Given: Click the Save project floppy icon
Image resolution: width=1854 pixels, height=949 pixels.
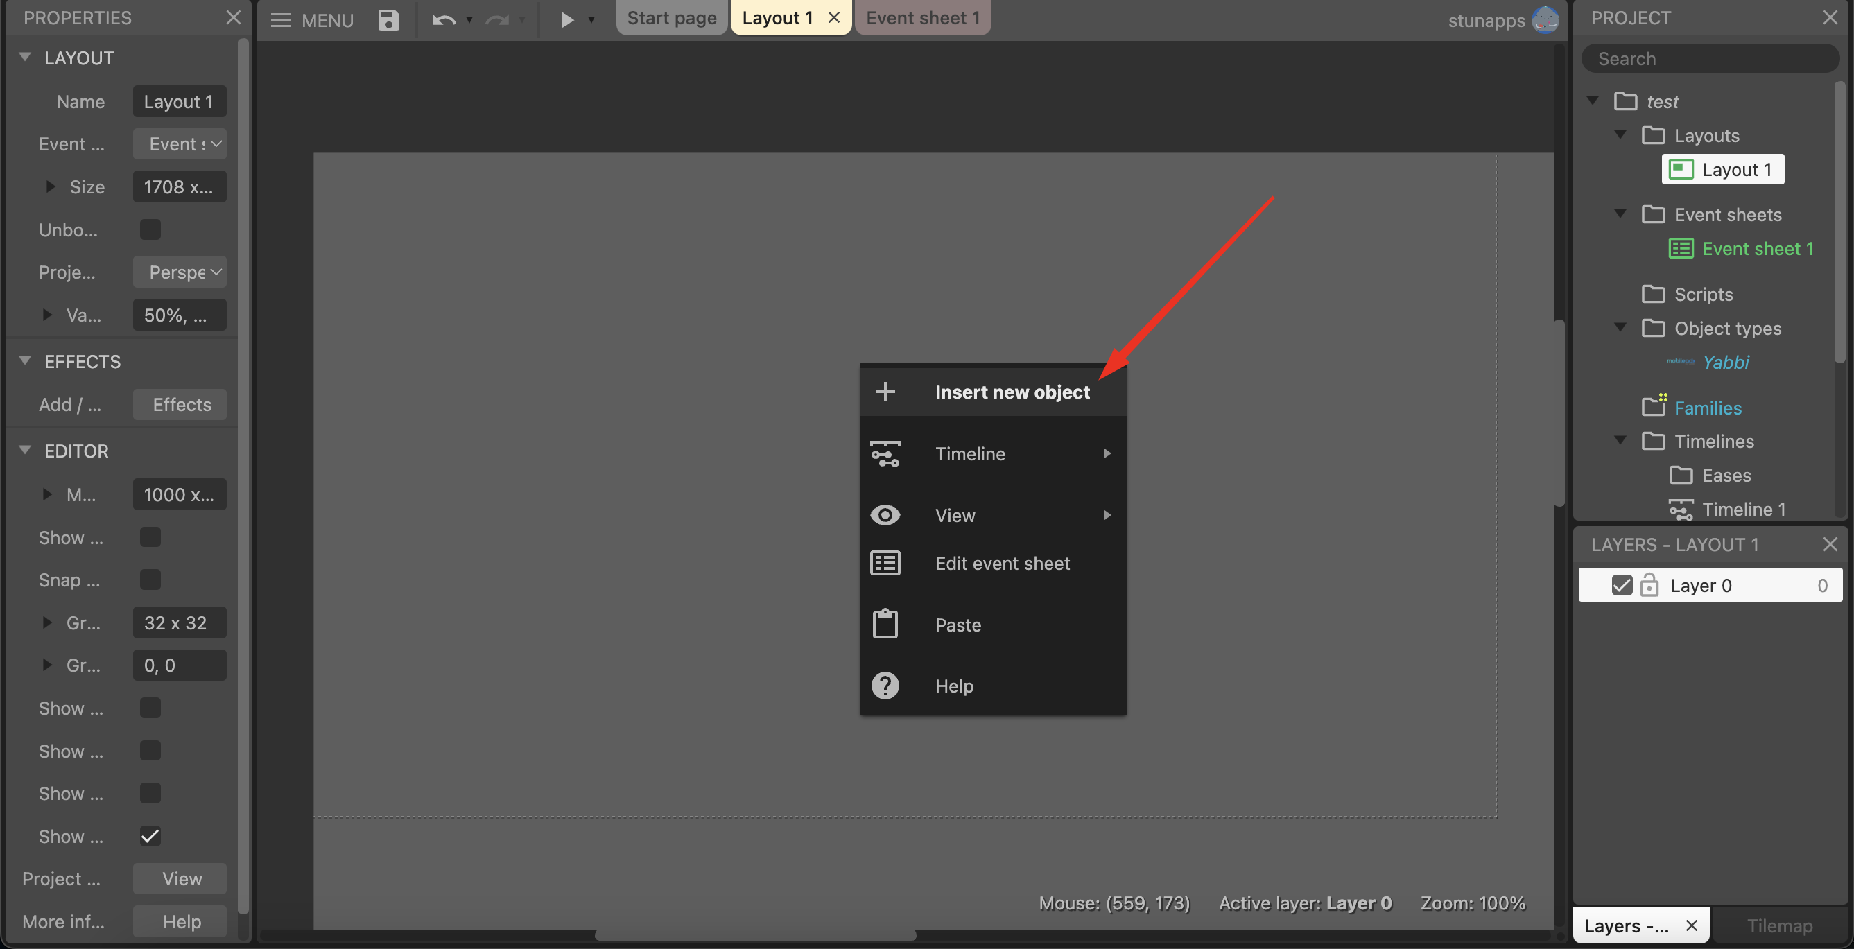Looking at the screenshot, I should pyautogui.click(x=389, y=19).
